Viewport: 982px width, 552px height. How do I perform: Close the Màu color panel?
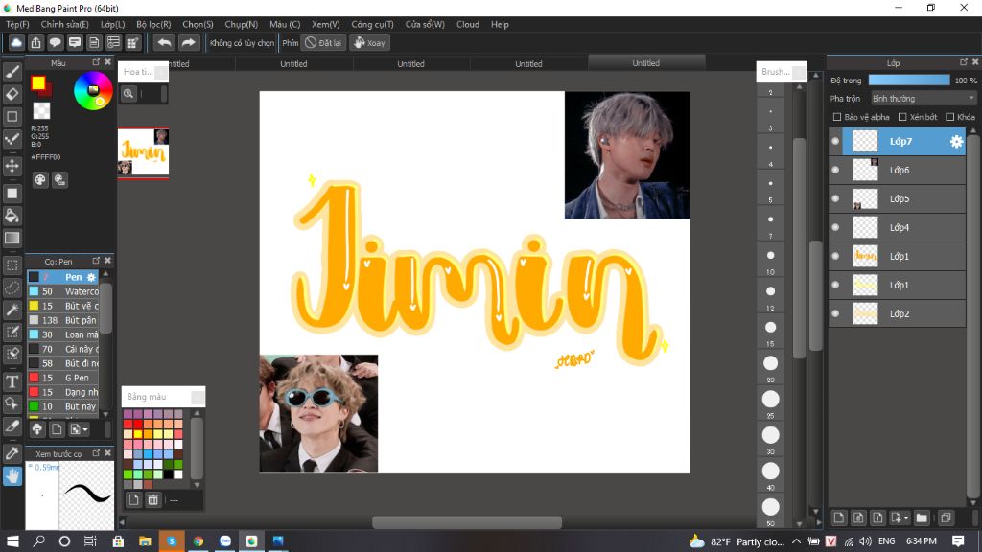tap(107, 62)
